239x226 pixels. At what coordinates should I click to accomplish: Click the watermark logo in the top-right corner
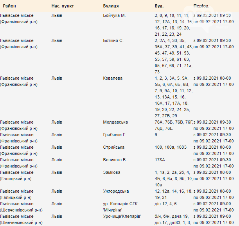pos(208,19)
